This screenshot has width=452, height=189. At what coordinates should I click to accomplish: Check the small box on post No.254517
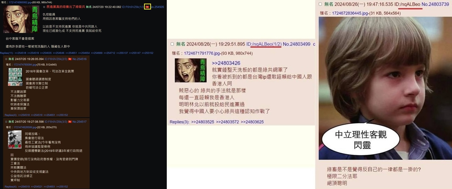click(6, 122)
